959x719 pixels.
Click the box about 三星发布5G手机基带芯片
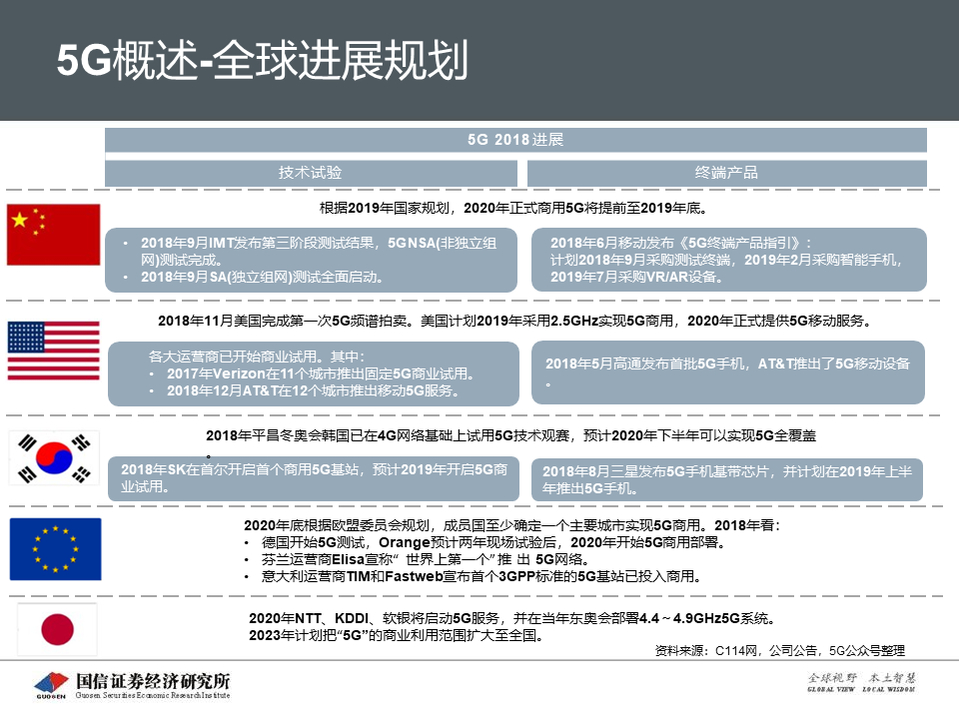[x=726, y=480]
